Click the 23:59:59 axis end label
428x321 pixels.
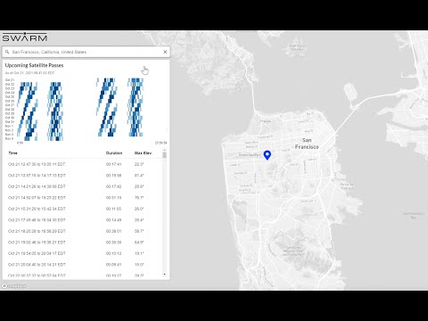pyautogui.click(x=160, y=143)
